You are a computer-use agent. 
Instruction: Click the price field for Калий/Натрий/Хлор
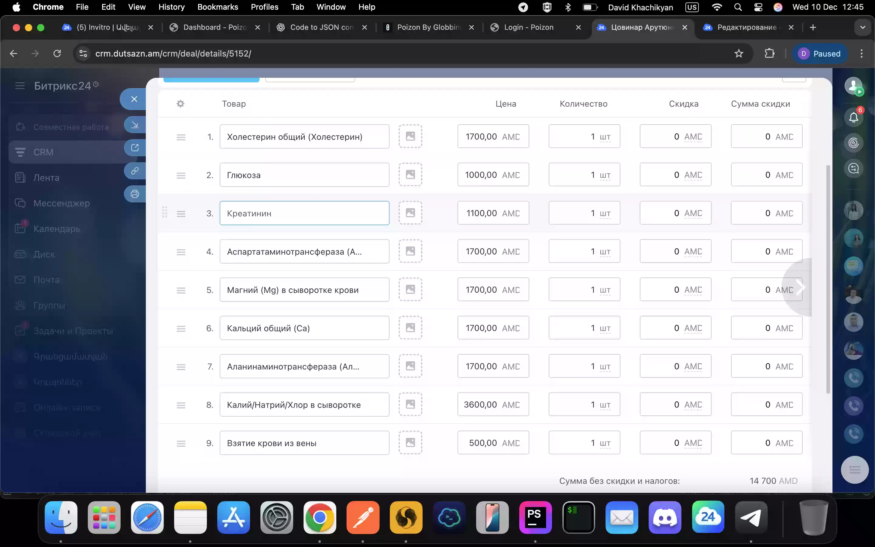click(493, 404)
